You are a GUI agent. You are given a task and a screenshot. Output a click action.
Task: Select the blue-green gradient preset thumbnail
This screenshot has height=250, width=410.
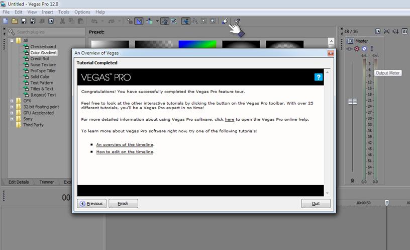coord(197,44)
